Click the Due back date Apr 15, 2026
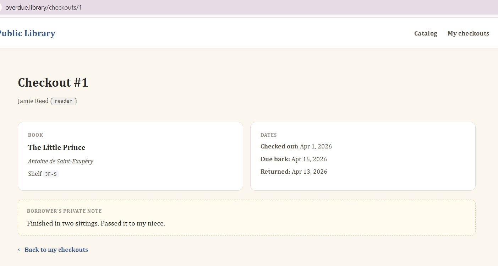 coord(309,159)
